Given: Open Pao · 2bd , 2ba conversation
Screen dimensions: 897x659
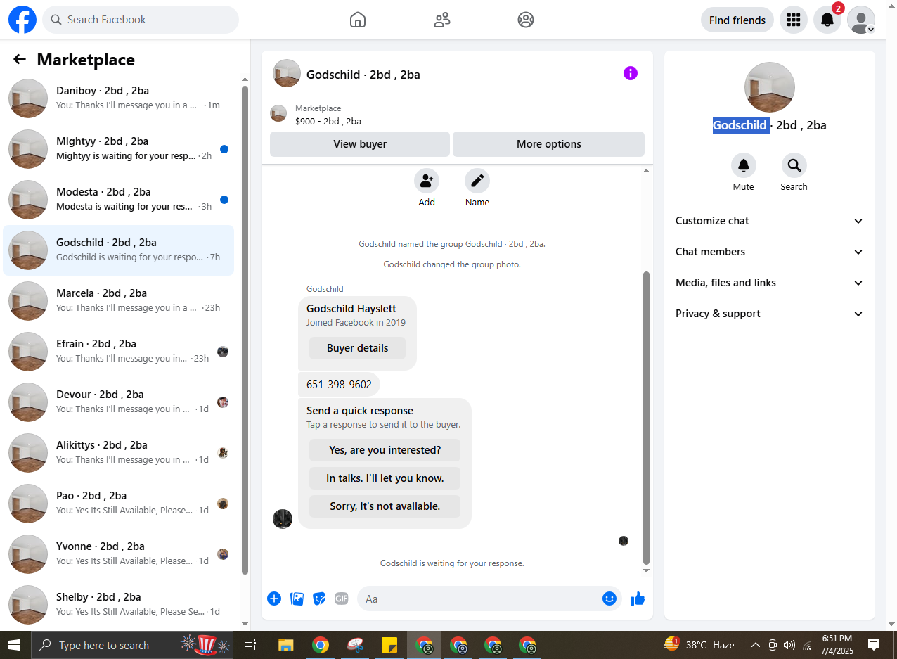Looking at the screenshot, I should [x=119, y=504].
